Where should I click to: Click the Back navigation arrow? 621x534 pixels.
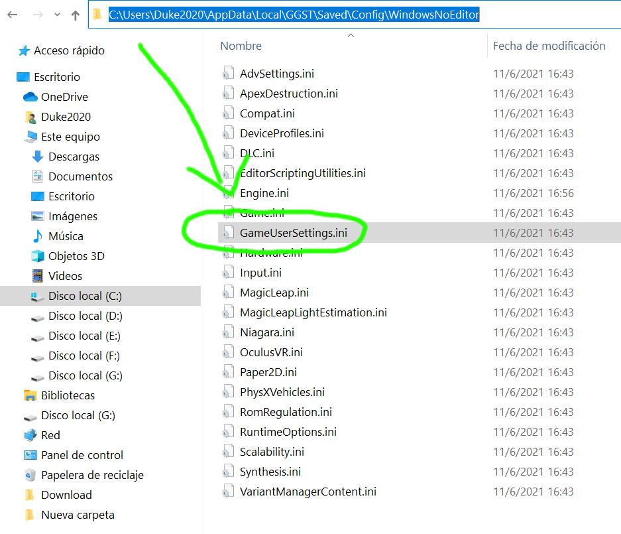point(13,15)
